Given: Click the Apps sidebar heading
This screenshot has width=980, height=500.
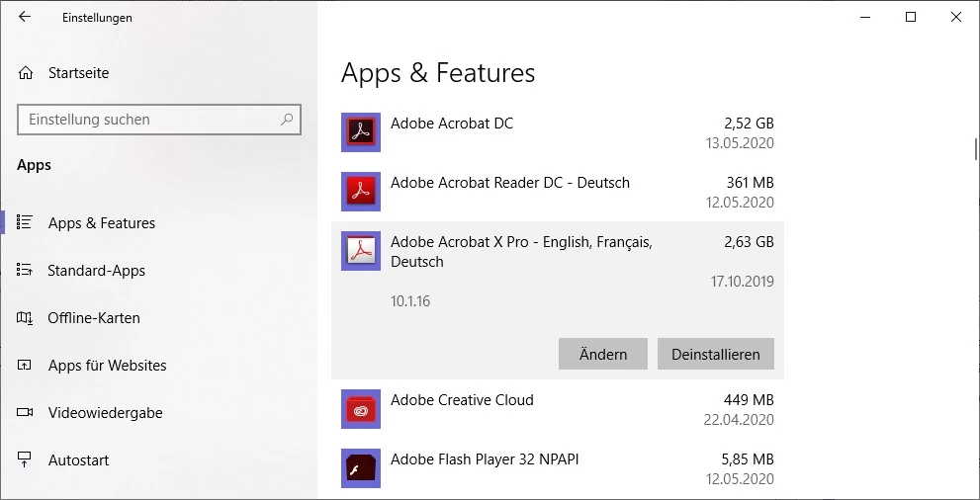Looking at the screenshot, I should coord(34,165).
